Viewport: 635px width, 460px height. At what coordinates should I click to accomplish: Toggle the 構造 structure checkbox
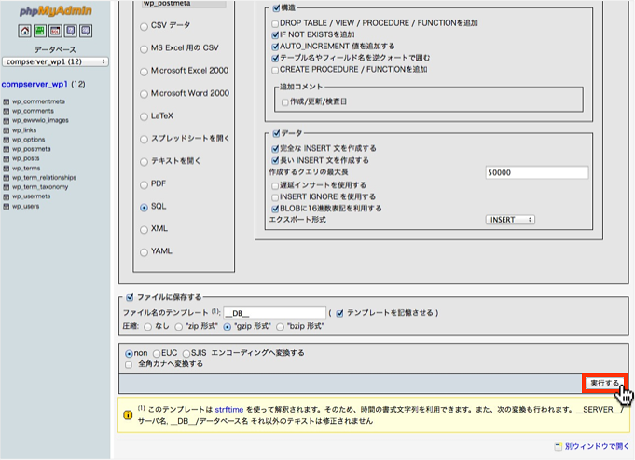[276, 7]
